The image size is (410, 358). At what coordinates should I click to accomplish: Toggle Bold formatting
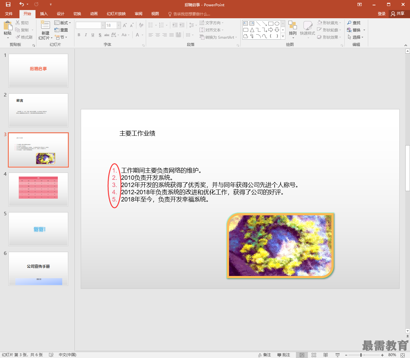click(79, 35)
